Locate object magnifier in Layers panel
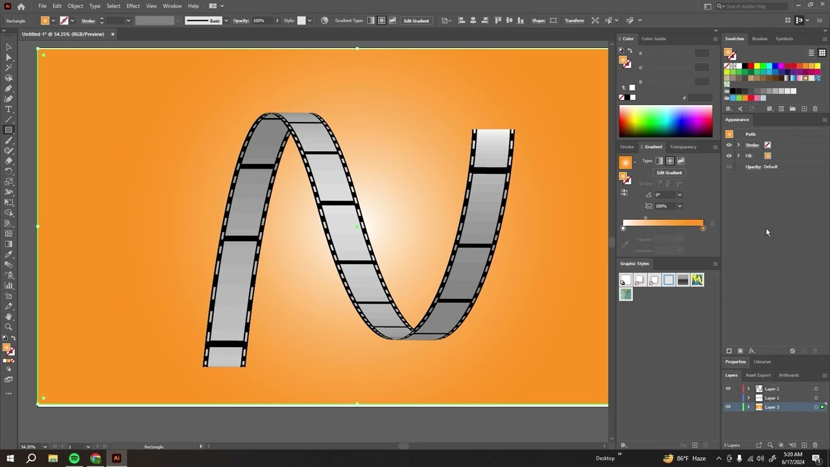830x467 pixels. (770, 445)
